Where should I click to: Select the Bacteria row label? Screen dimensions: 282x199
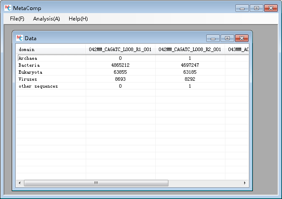pyautogui.click(x=27, y=65)
